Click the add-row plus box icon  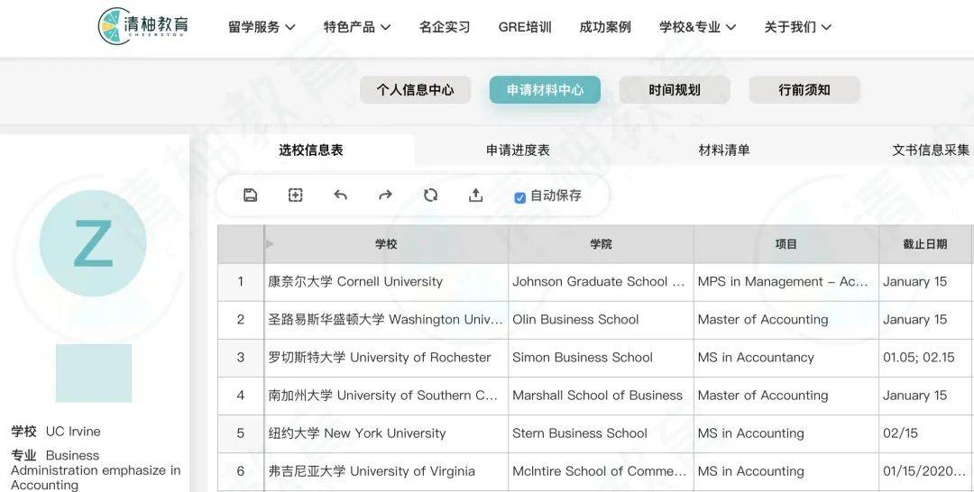(x=296, y=195)
